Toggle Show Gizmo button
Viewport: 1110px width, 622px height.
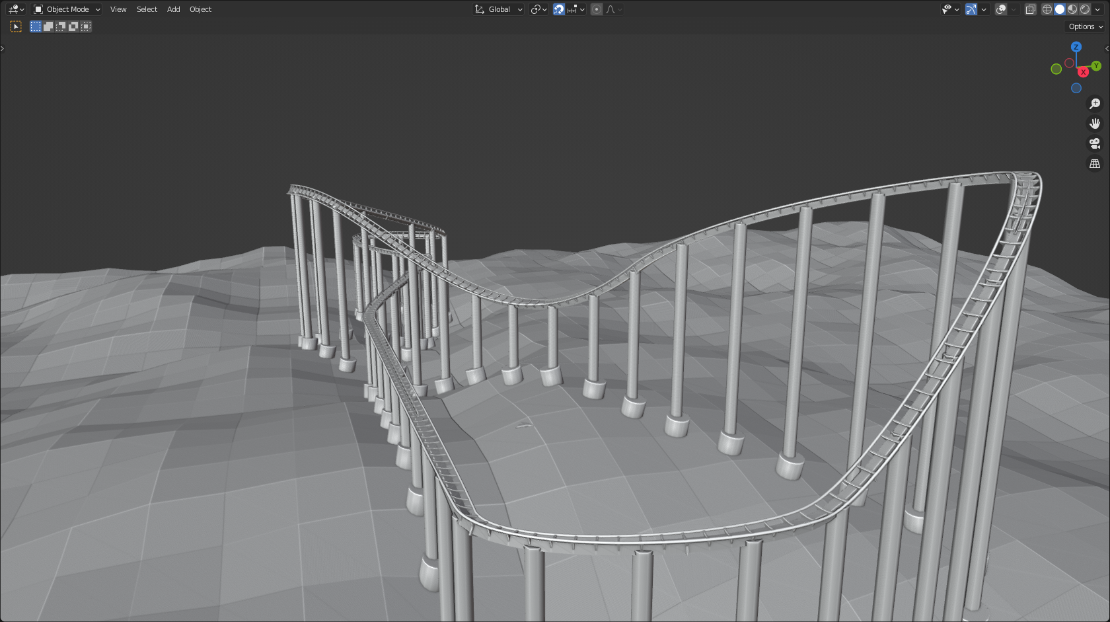(x=971, y=9)
